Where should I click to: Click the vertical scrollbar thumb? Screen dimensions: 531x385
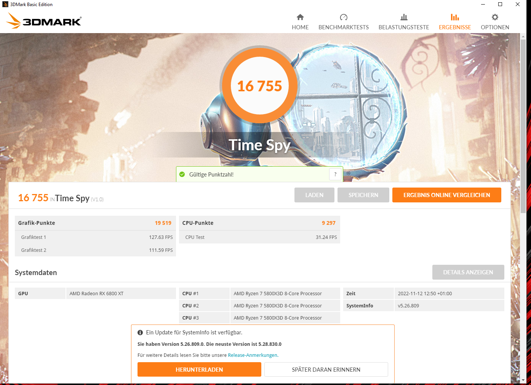pos(523,126)
